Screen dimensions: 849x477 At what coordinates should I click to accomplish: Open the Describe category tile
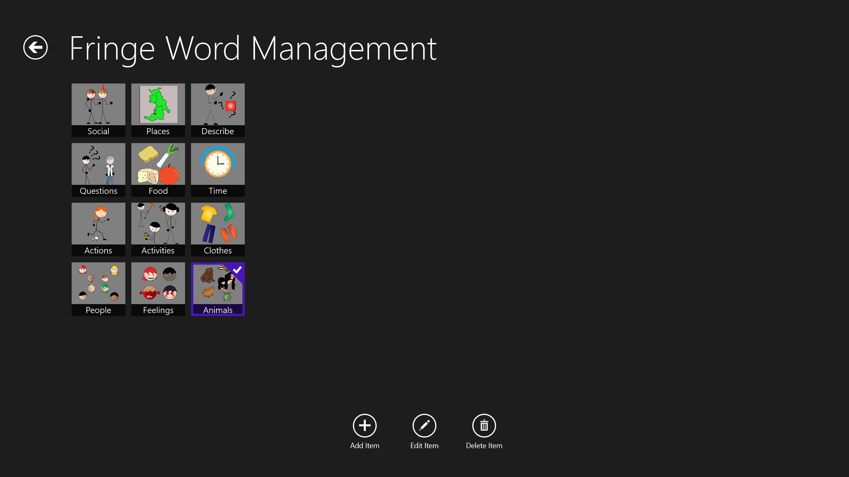click(218, 110)
